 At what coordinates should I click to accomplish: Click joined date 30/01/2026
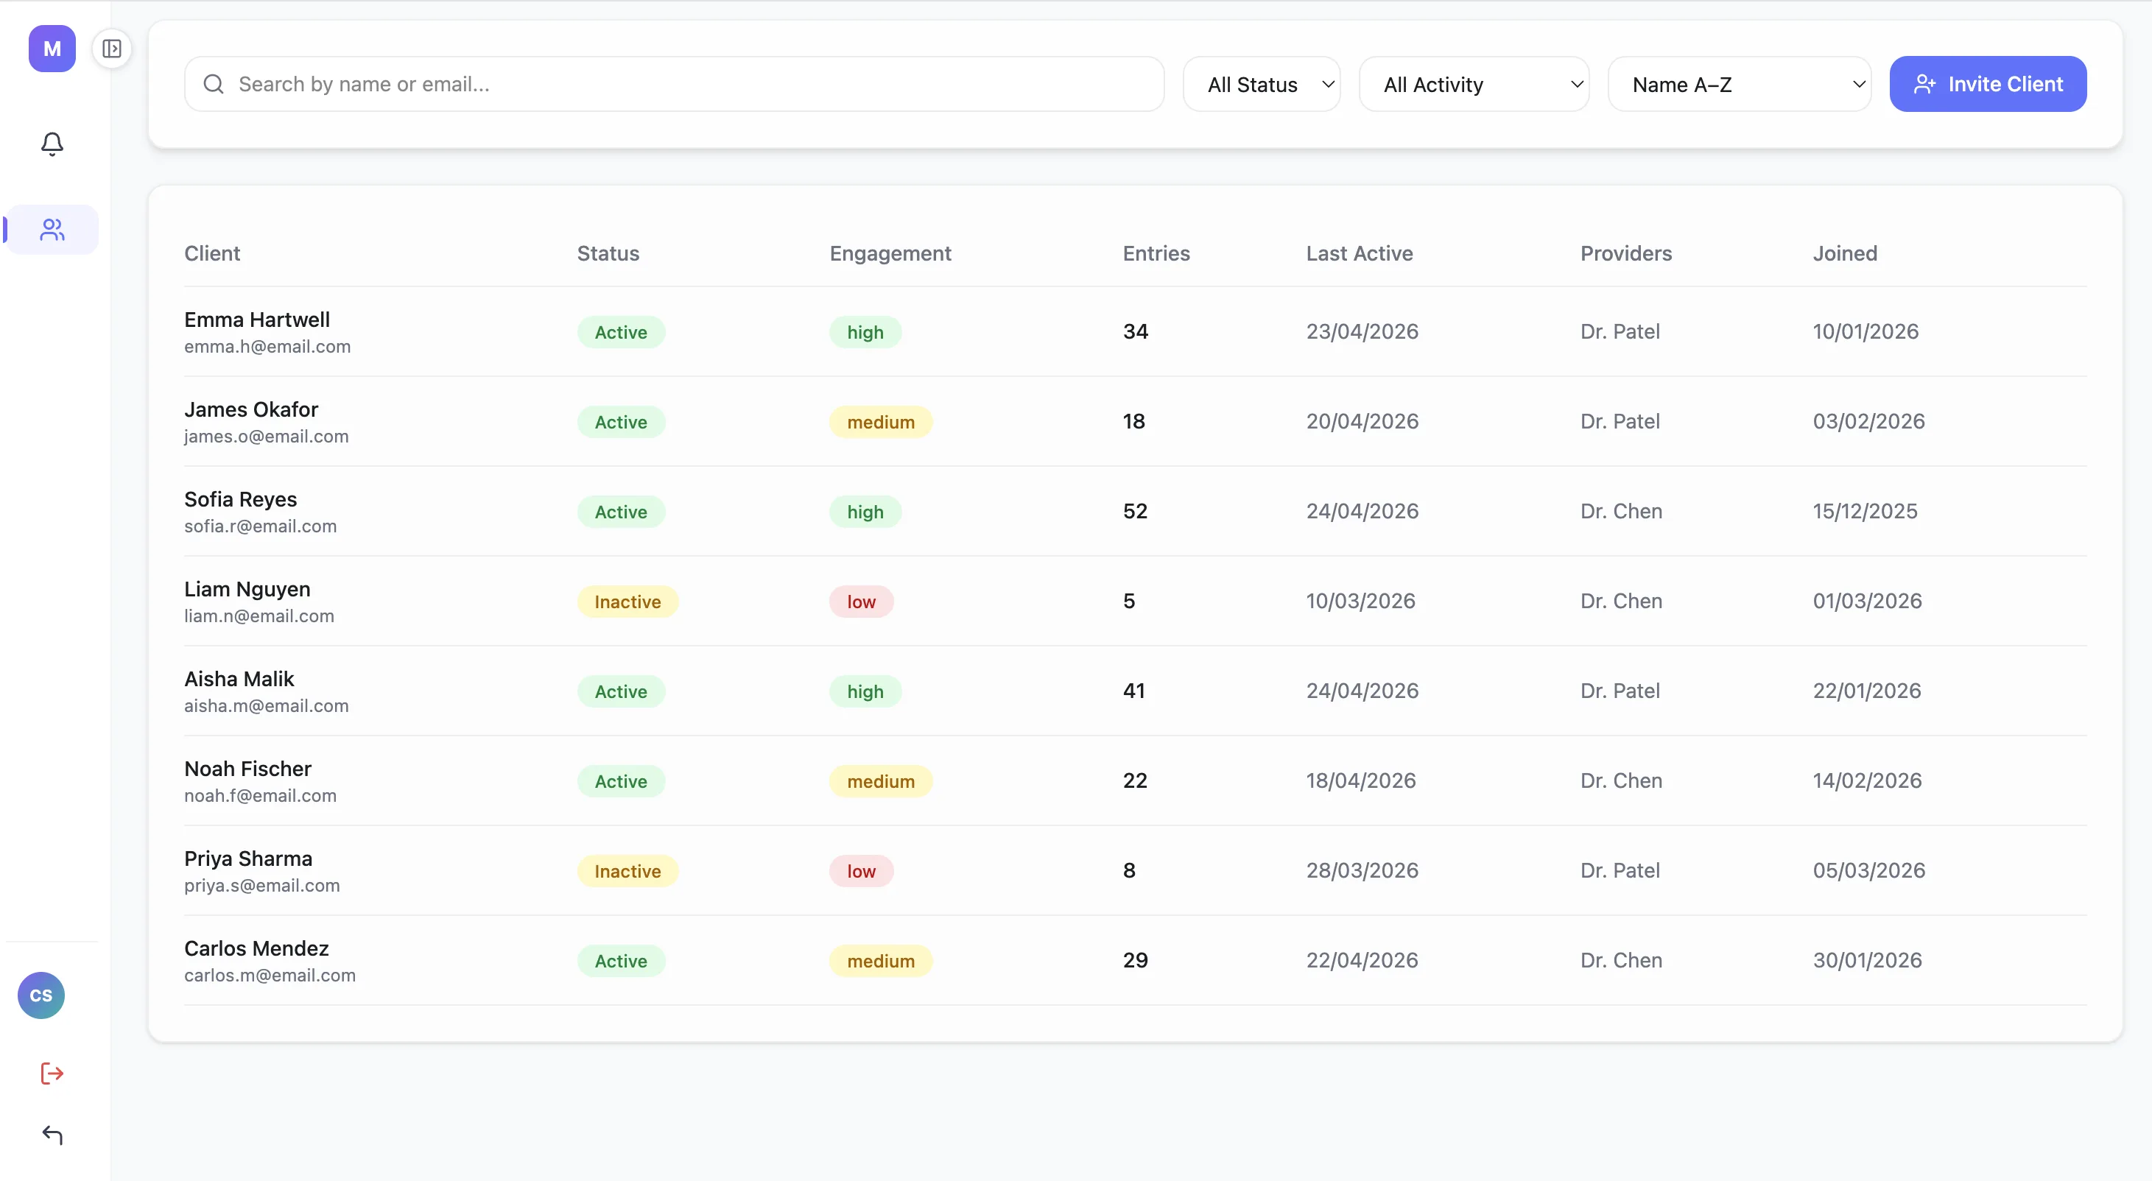tap(1867, 959)
